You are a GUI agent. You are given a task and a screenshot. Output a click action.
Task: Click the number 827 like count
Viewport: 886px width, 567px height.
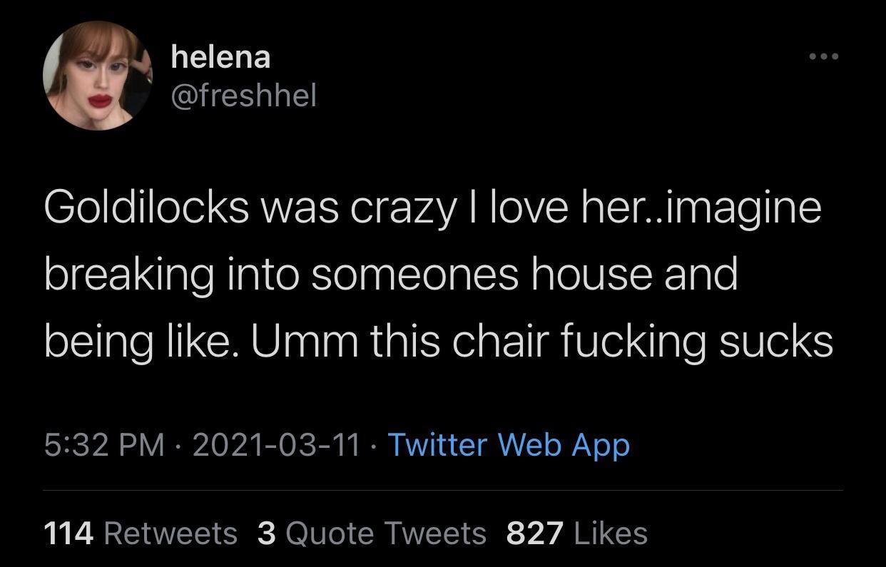click(x=534, y=533)
